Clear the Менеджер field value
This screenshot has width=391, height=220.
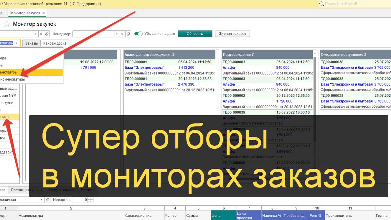[x=122, y=34]
